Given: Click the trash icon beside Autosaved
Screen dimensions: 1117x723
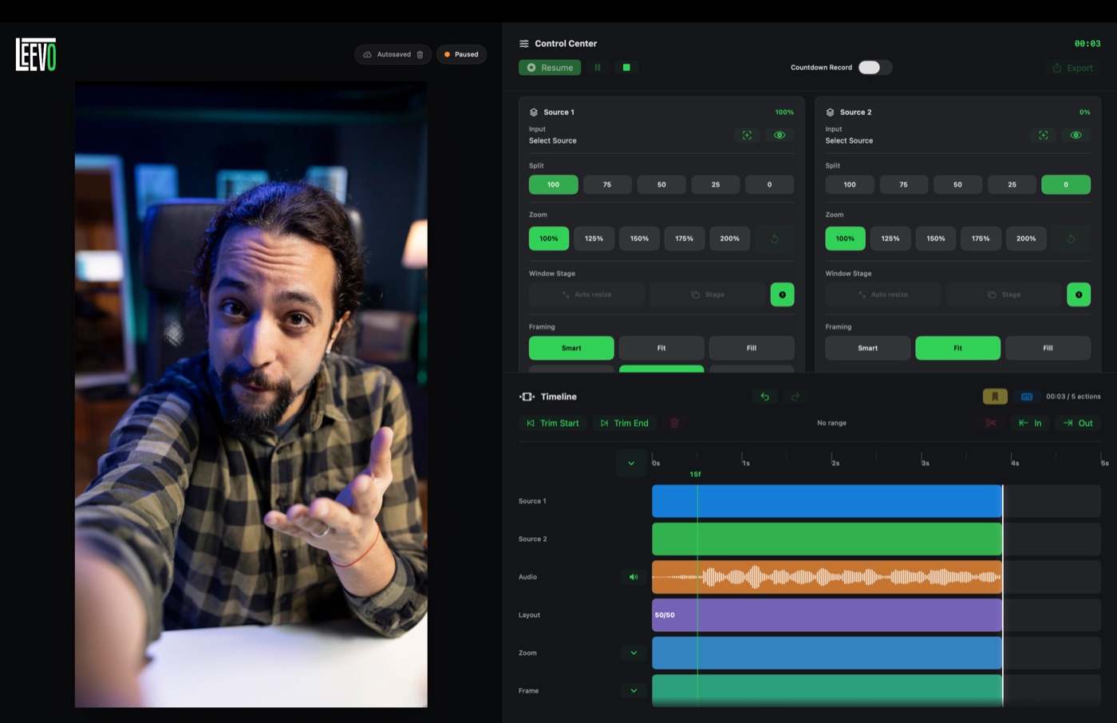Looking at the screenshot, I should (x=420, y=54).
